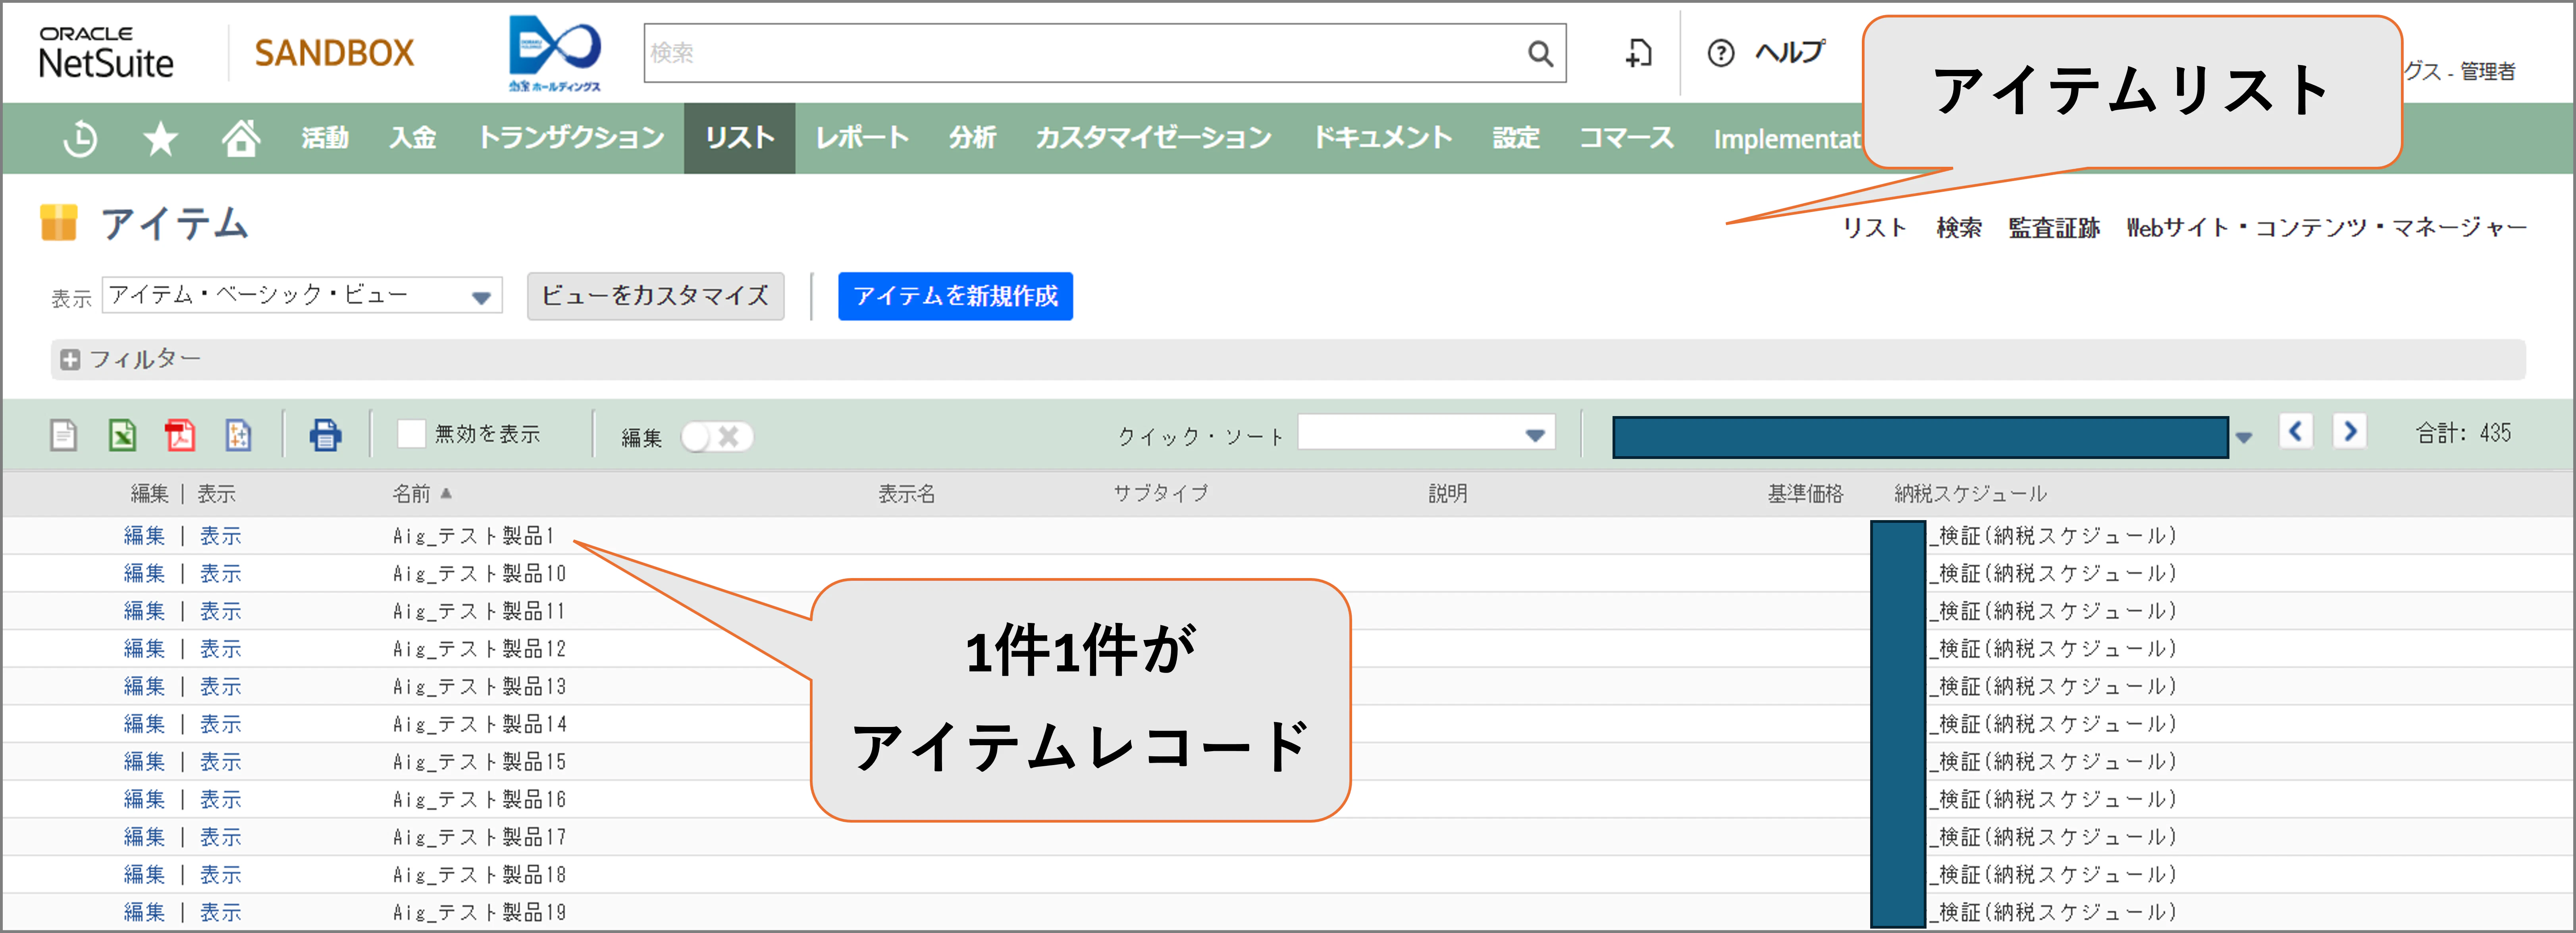
Task: Open the Shortcuts star icon
Action: (x=160, y=138)
